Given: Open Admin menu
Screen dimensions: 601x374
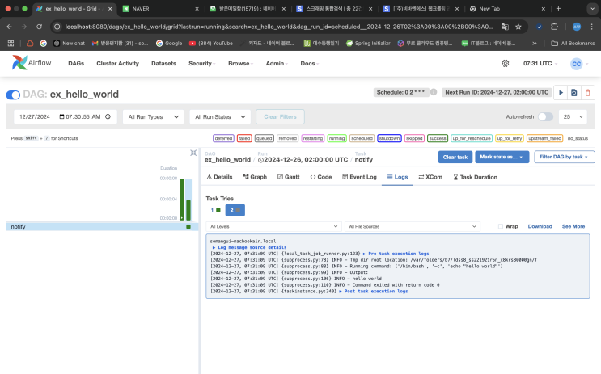Looking at the screenshot, I should tap(277, 64).
